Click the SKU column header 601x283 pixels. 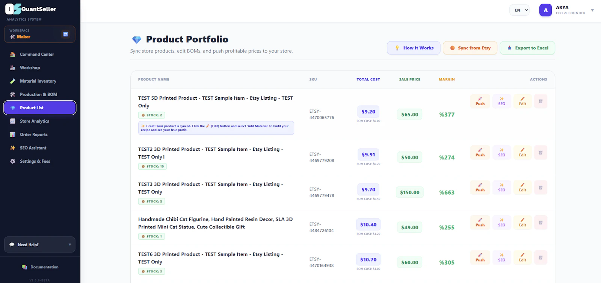point(313,80)
